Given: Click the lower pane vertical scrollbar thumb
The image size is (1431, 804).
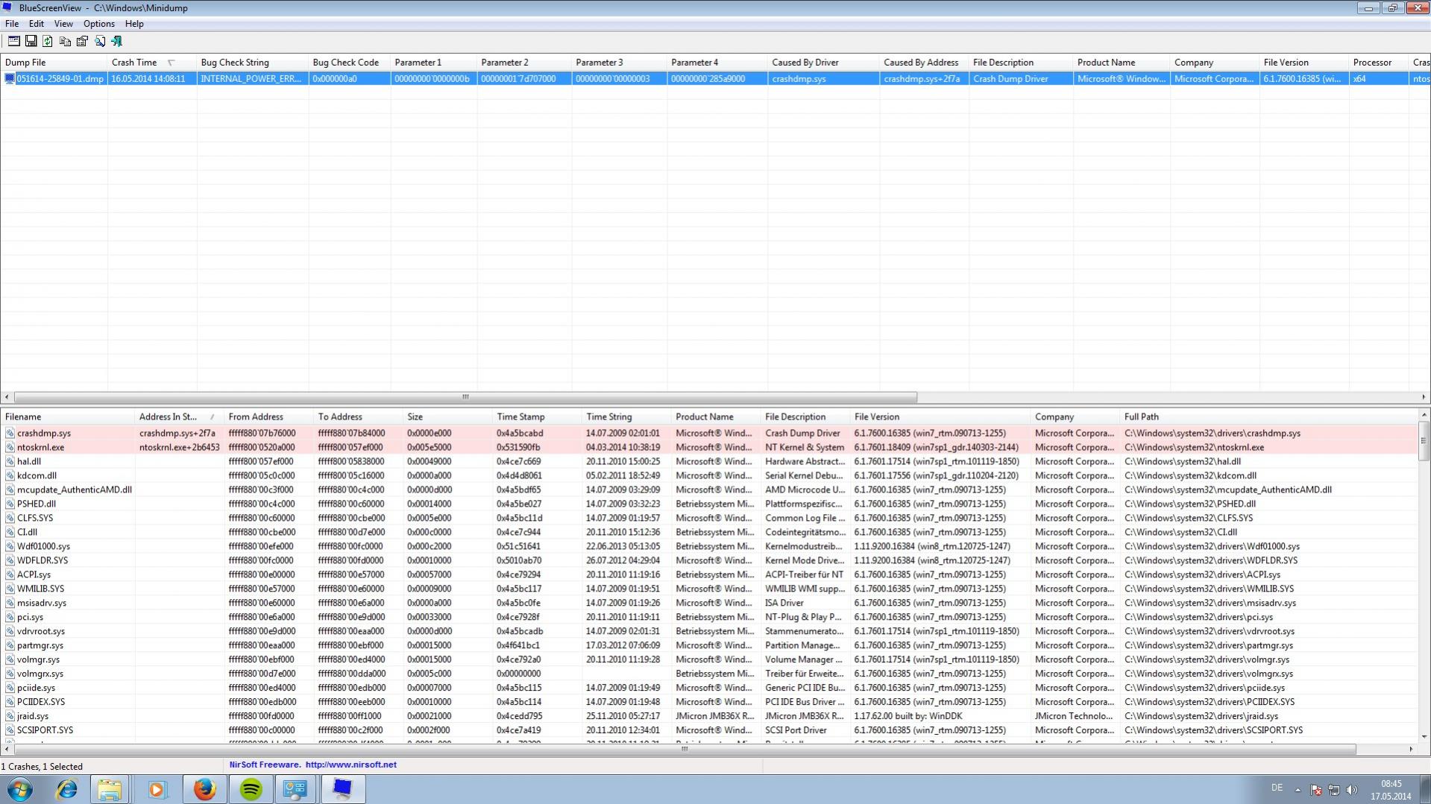Looking at the screenshot, I should [x=1424, y=441].
